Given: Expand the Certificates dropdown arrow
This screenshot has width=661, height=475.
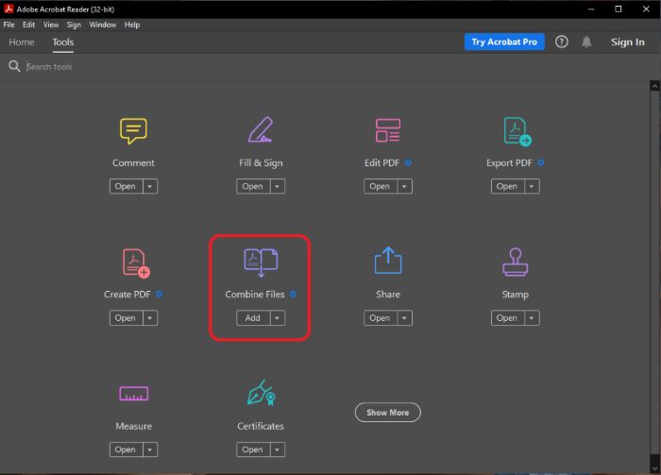Looking at the screenshot, I should (278, 450).
